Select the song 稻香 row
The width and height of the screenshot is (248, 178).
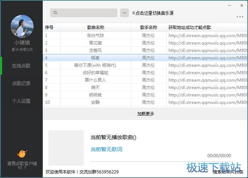tap(95, 58)
